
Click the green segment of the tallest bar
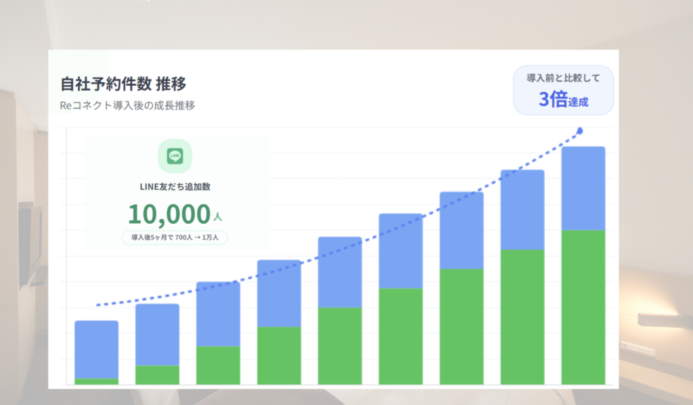[x=583, y=307]
